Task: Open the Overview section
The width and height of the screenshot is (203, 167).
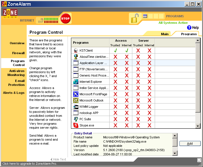Action: [x=17, y=43]
